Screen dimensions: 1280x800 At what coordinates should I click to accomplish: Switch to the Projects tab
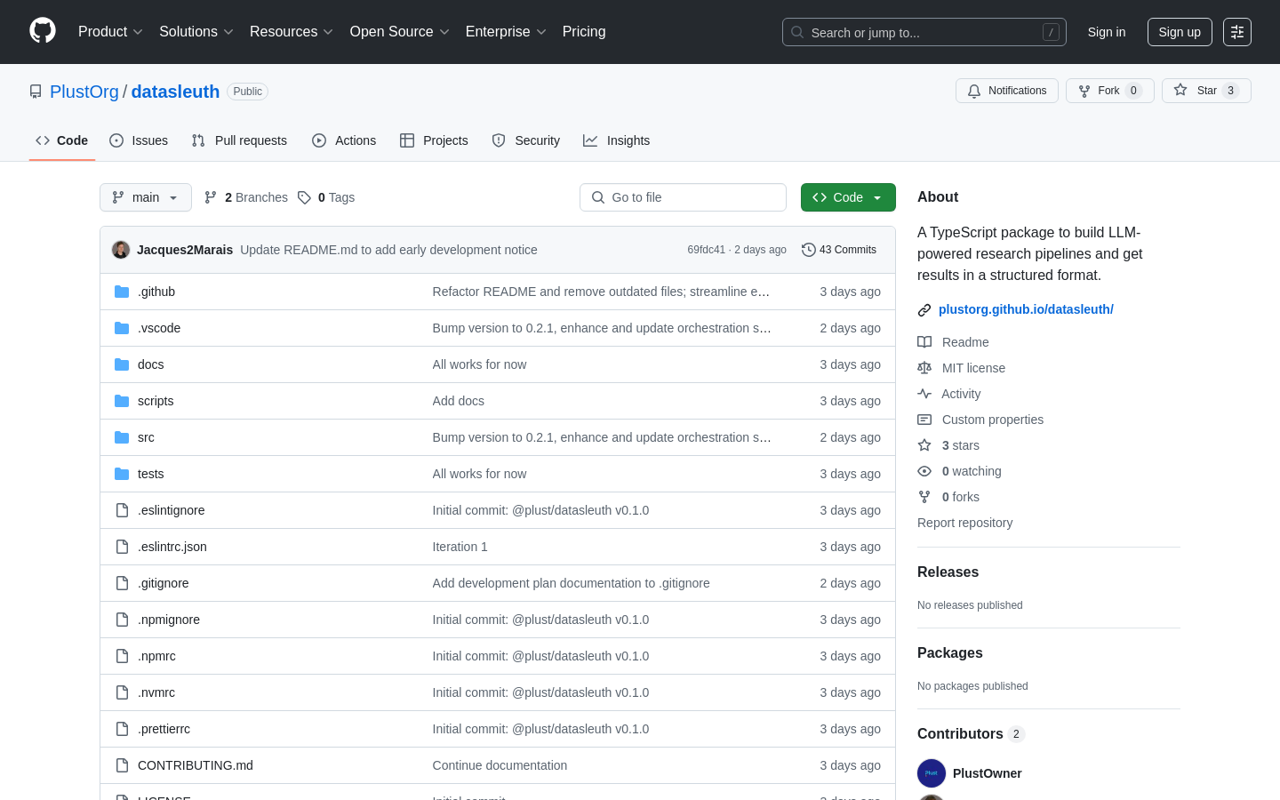point(434,140)
